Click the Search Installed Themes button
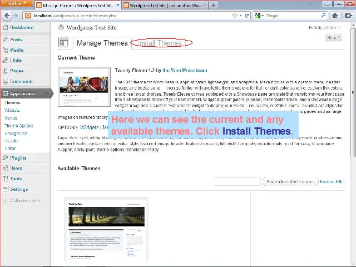 (x=290, y=181)
